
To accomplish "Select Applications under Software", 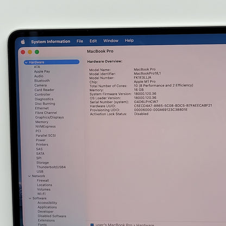I will pyautogui.click(x=47, y=207).
